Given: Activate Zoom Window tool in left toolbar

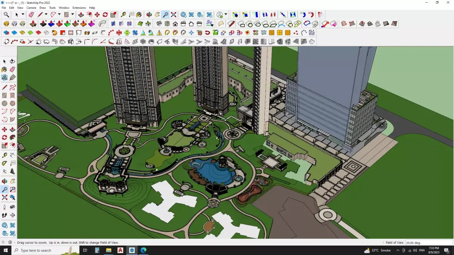Looking at the screenshot, I should click(12, 189).
